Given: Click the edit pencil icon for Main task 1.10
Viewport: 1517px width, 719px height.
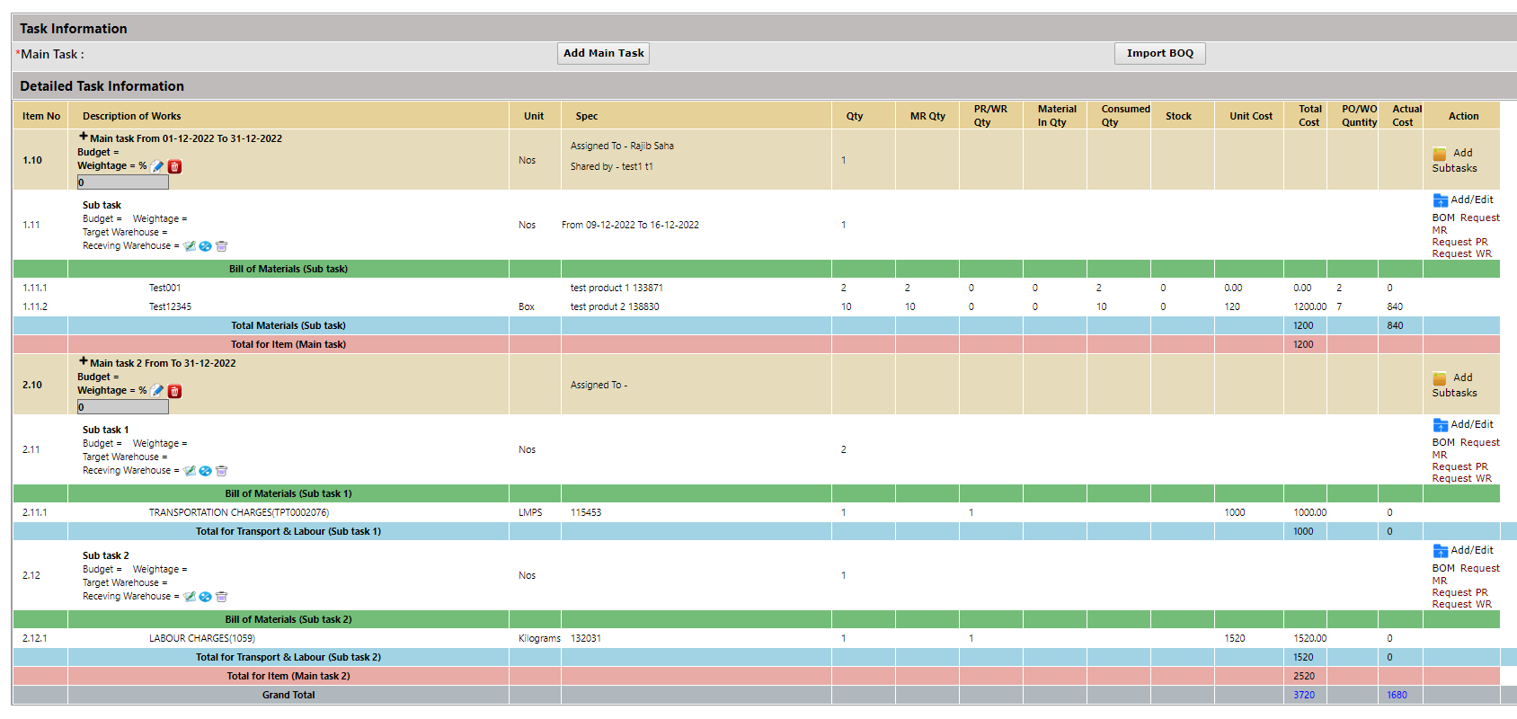Looking at the screenshot, I should click(157, 166).
